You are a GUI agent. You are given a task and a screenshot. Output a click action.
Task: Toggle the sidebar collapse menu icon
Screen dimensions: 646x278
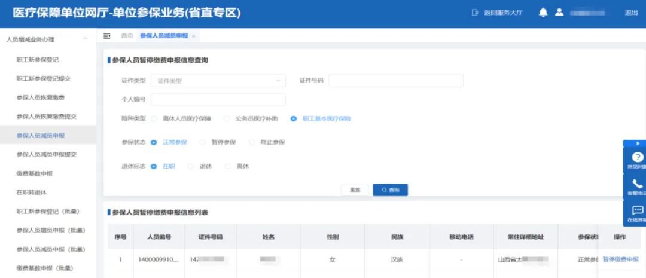pyautogui.click(x=107, y=36)
